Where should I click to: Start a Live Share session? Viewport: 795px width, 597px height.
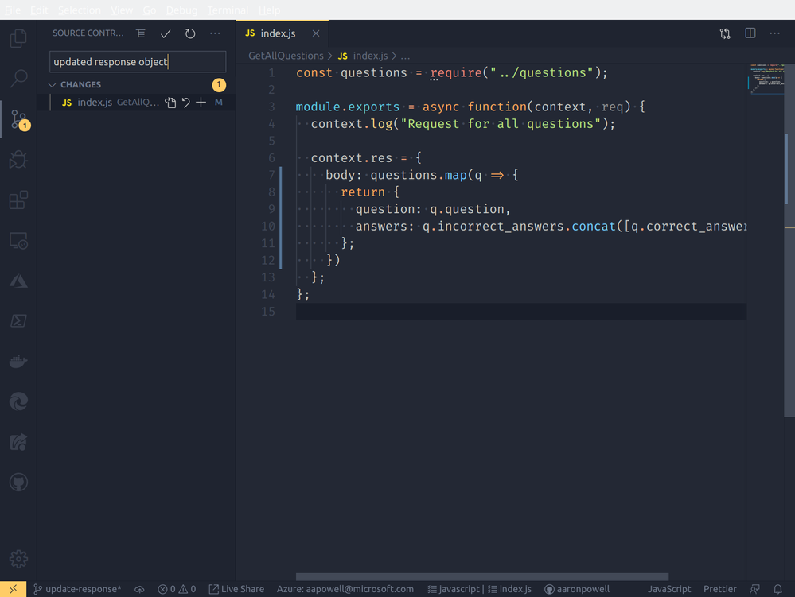tap(236, 589)
